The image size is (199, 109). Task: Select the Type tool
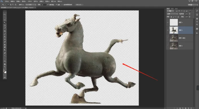pos(5,56)
